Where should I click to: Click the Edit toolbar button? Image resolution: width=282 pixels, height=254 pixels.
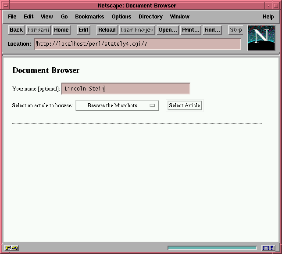tap(83, 30)
